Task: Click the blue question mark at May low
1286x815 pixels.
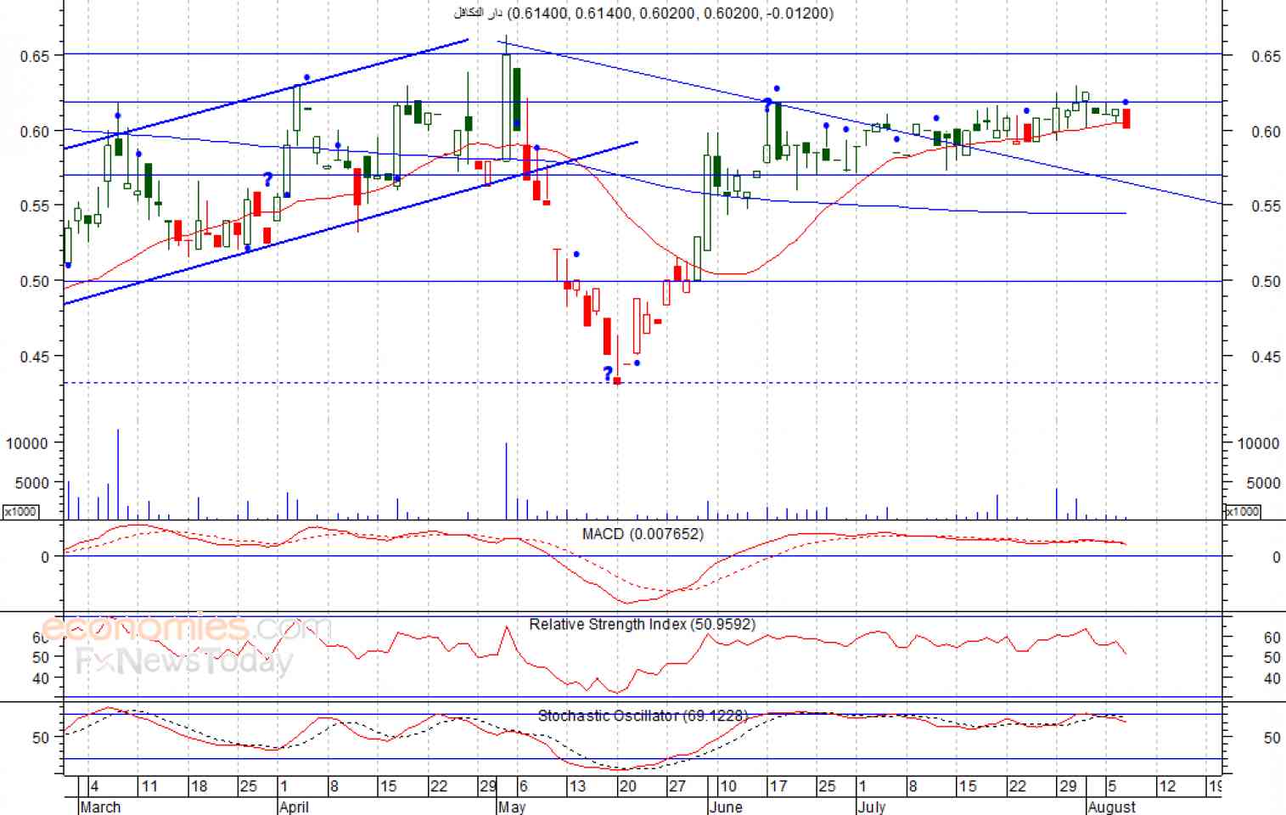Action: (x=608, y=373)
